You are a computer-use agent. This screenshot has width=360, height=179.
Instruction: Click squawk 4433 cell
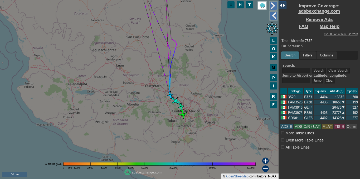click(321, 102)
